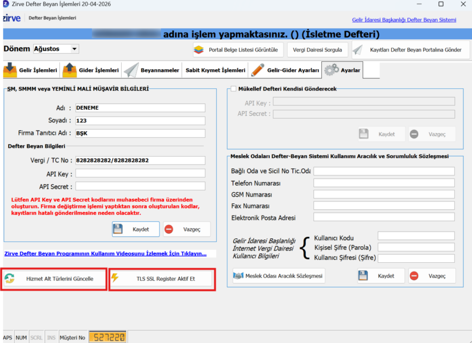Click the Zirve app icon in the title bar
Viewport: 472px width, 343px height.
point(6,4)
